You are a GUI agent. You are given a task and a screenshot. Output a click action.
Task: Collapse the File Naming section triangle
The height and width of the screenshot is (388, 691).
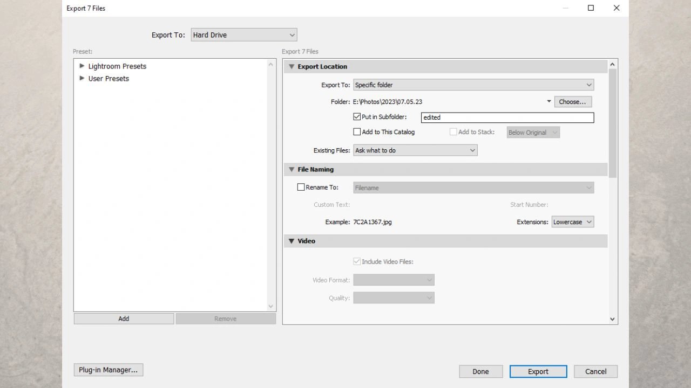click(x=292, y=169)
